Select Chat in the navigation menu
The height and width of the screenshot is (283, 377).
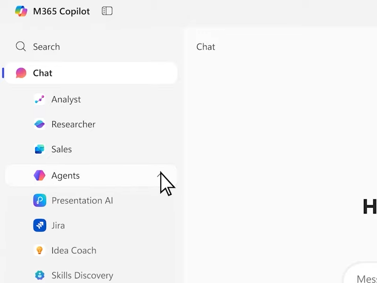(42, 73)
